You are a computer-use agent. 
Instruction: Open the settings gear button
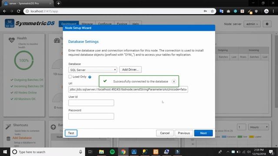267,24
